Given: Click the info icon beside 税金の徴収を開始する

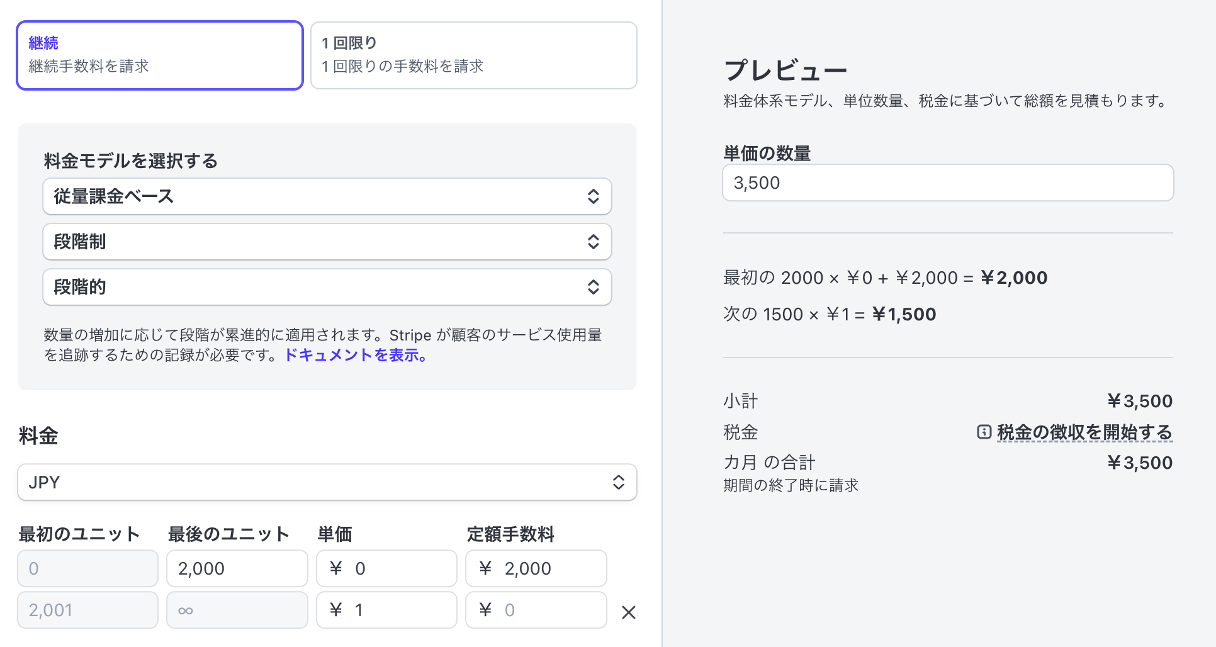Looking at the screenshot, I should pos(983,432).
